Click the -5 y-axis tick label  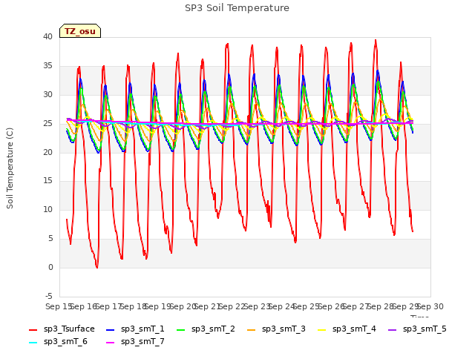pyautogui.click(x=49, y=296)
